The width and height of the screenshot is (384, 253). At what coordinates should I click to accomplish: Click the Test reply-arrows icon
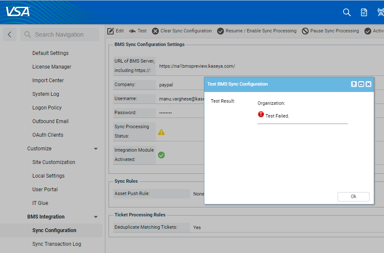tap(132, 31)
